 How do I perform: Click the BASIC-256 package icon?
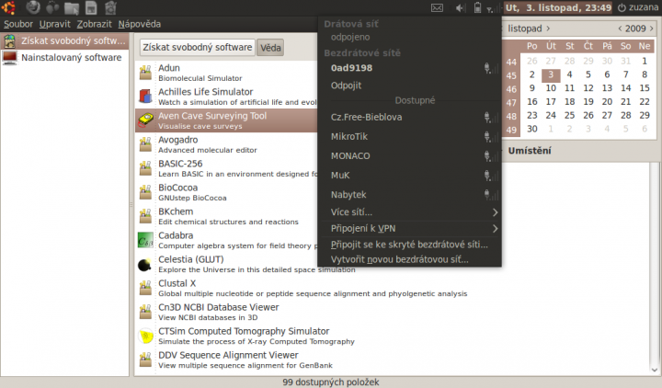[x=145, y=168]
